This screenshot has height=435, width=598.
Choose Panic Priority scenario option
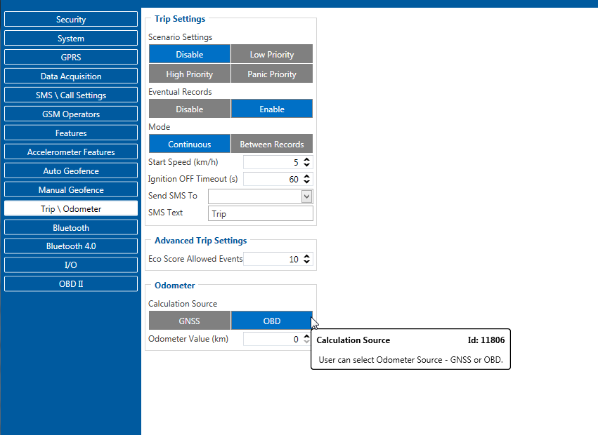pos(271,74)
